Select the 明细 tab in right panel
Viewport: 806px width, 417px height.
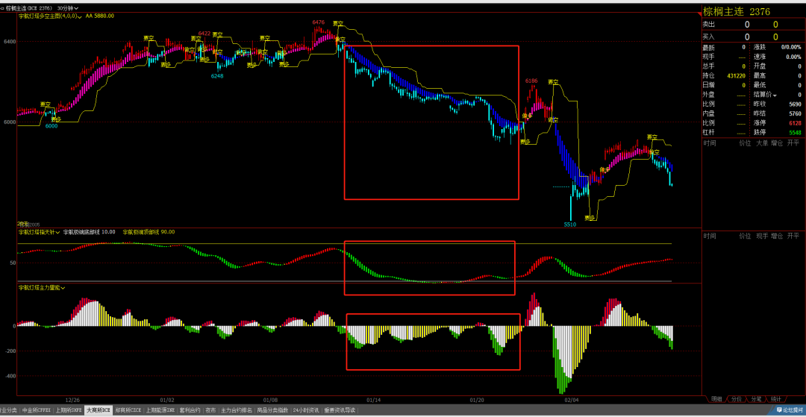[716, 399]
